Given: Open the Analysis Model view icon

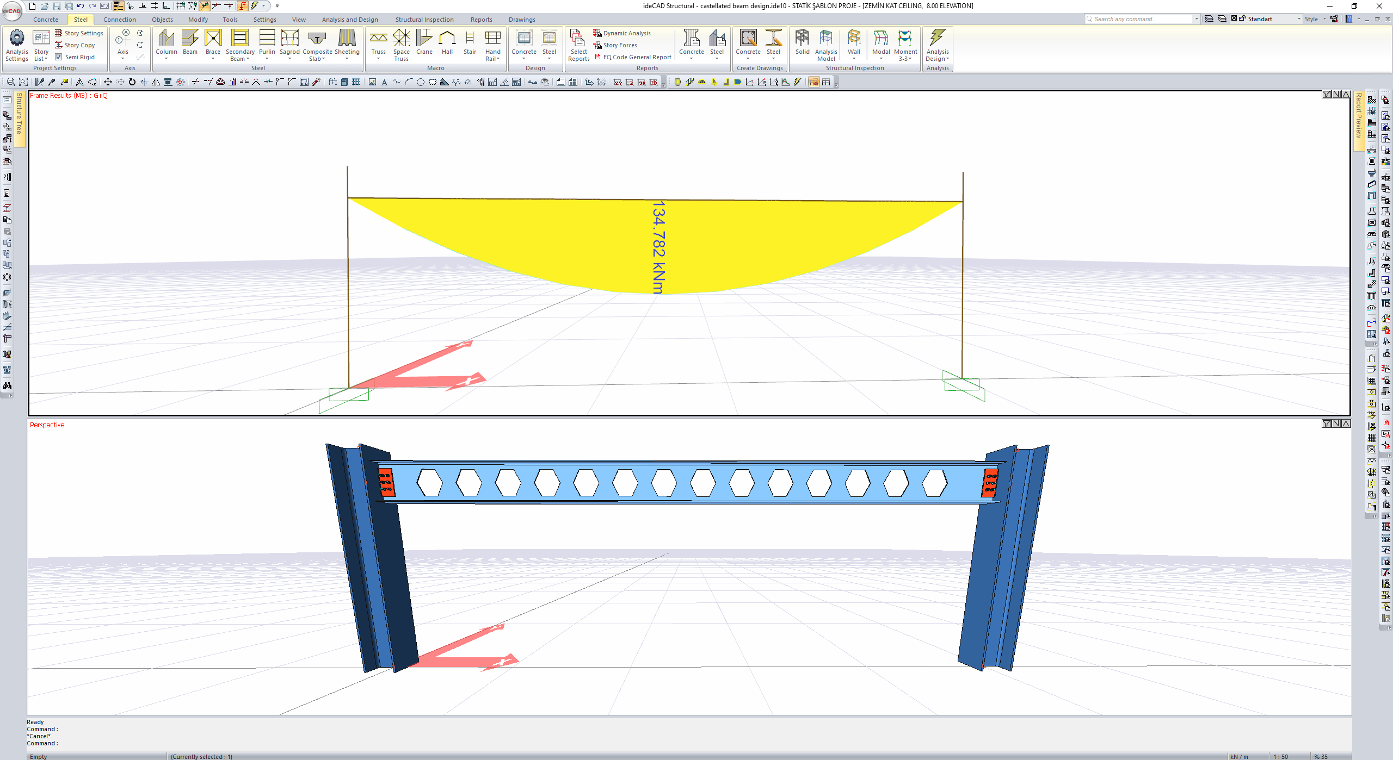Looking at the screenshot, I should pos(825,39).
